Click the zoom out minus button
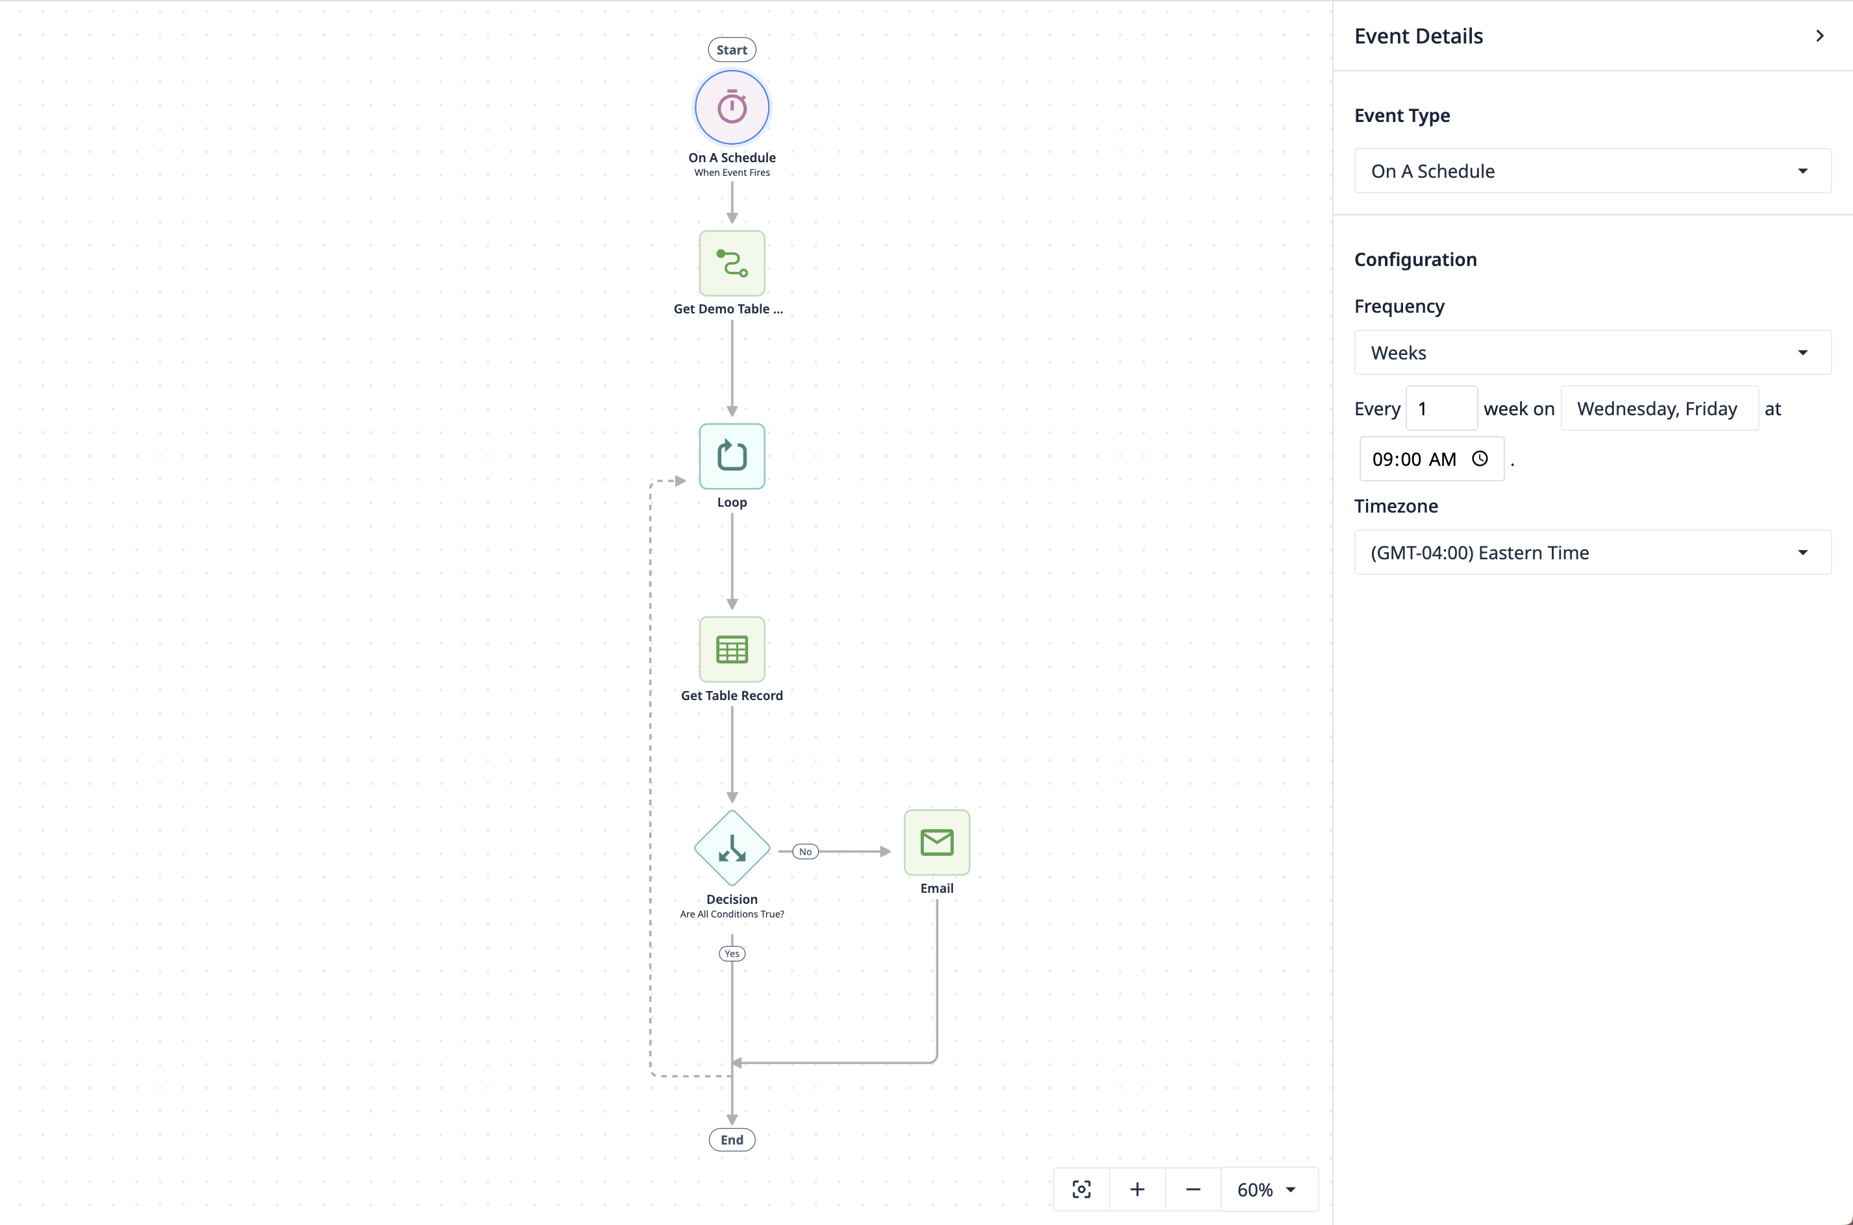 pos(1191,1189)
